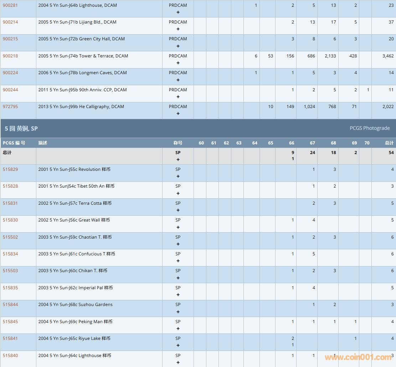396x367 pixels.
Task: Expand plus sign in SP totals row
Action: (x=178, y=160)
